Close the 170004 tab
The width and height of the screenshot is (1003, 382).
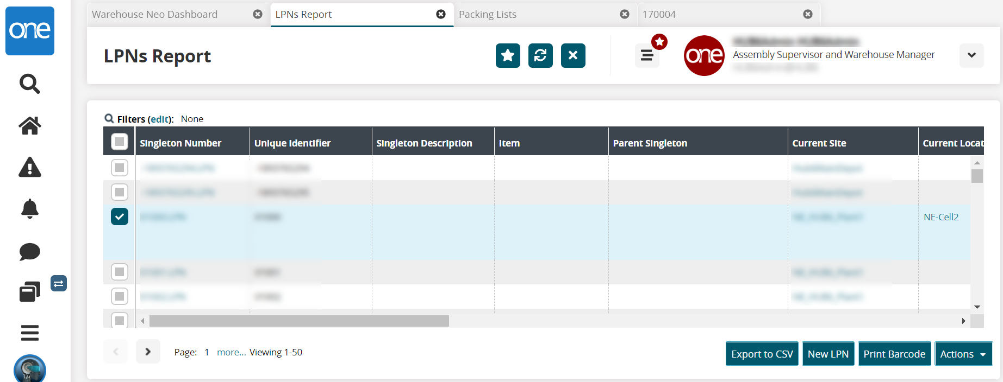(x=808, y=14)
